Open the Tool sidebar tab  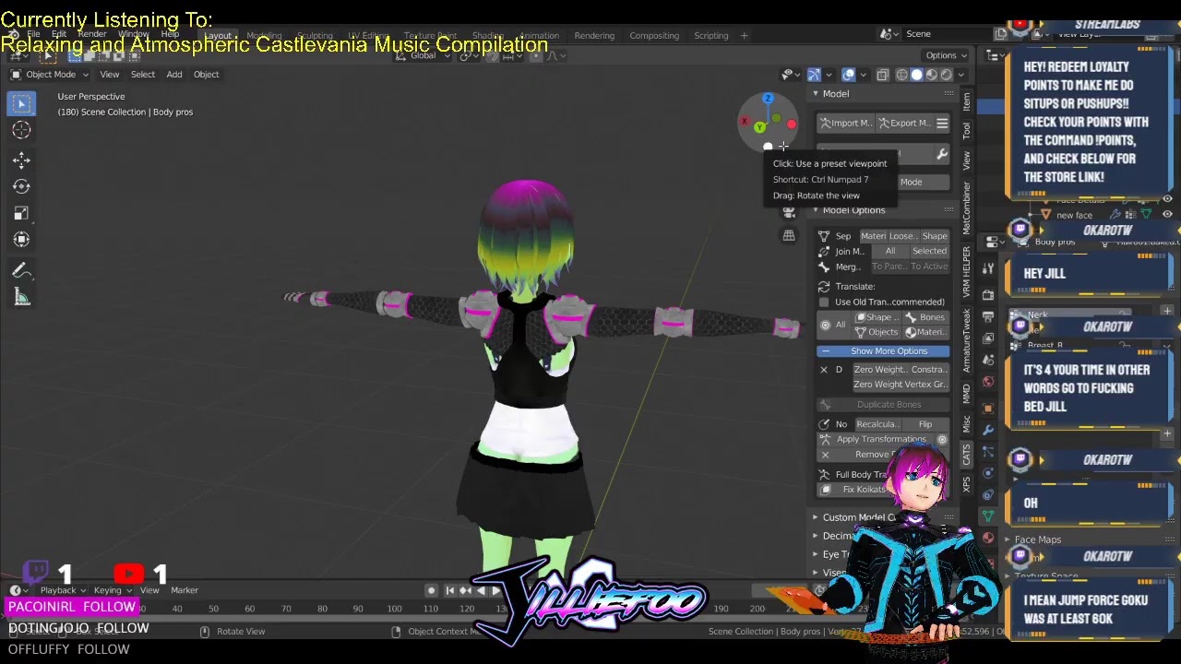(x=966, y=131)
